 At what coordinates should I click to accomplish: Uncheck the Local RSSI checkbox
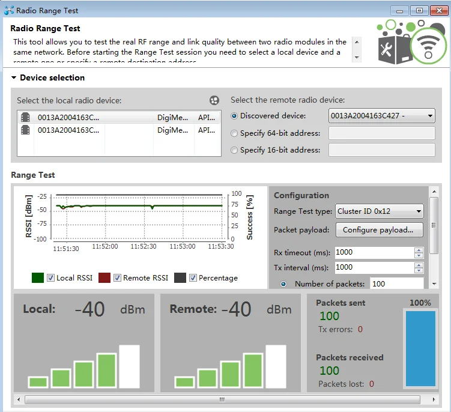pyautogui.click(x=51, y=278)
